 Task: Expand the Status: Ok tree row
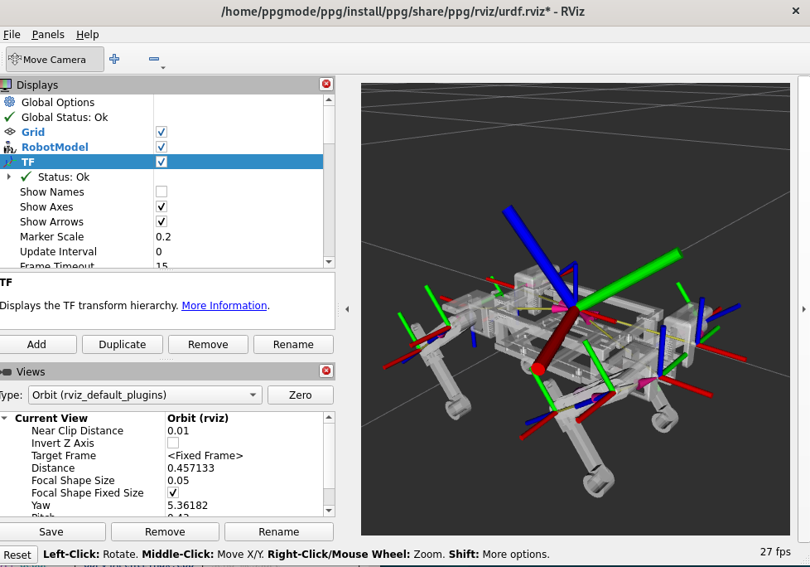pos(9,177)
